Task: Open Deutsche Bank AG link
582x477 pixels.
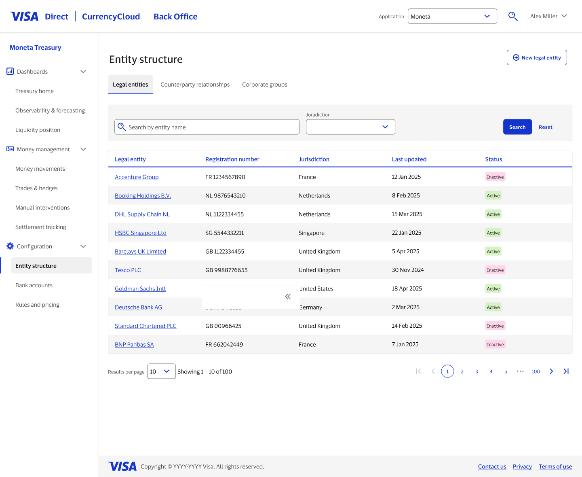Action: pyautogui.click(x=138, y=307)
